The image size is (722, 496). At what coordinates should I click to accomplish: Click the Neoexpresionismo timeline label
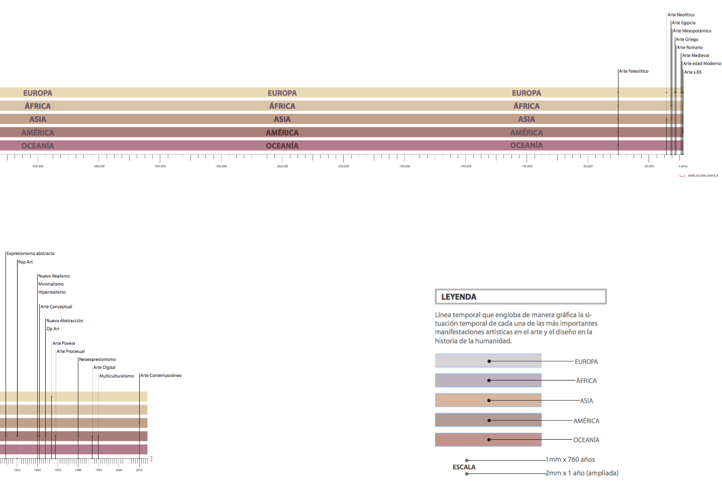click(x=97, y=359)
